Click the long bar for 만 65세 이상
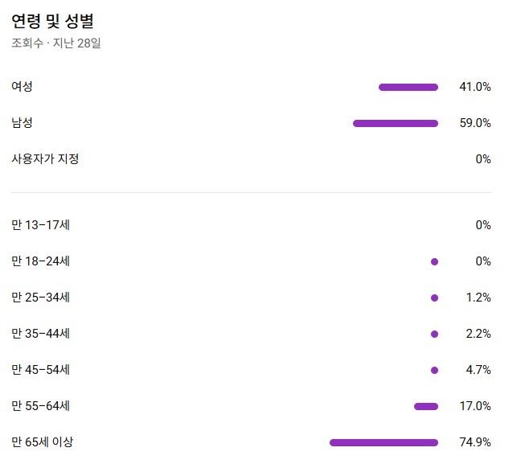The height and width of the screenshot is (464, 517). [x=384, y=442]
